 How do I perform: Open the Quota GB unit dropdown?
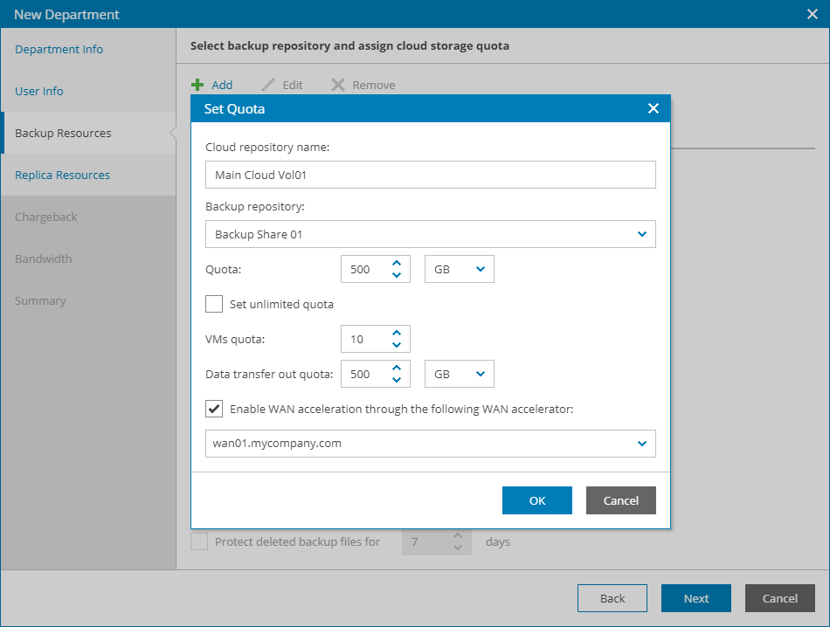click(480, 269)
